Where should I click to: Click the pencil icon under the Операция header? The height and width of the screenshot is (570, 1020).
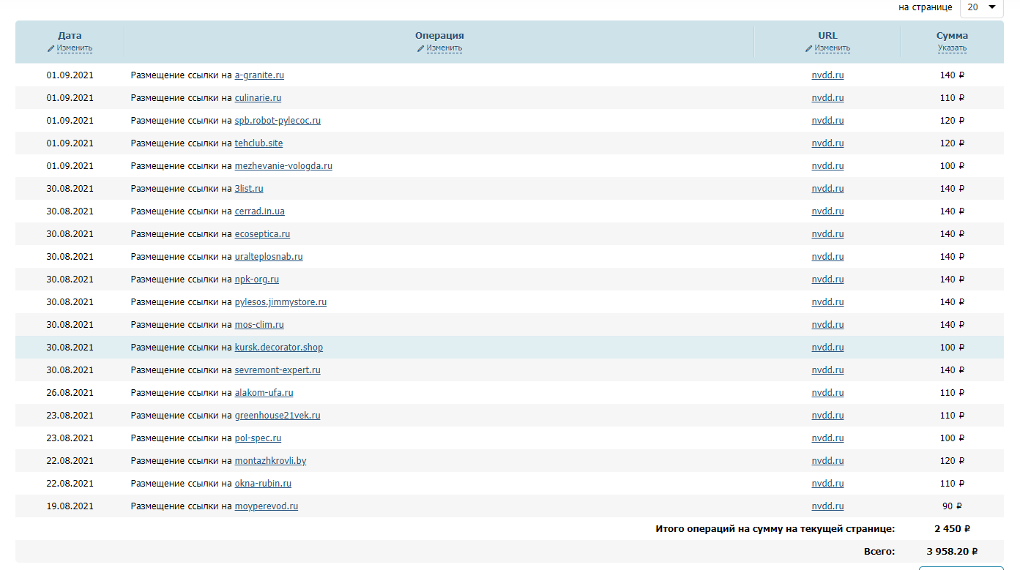421,48
